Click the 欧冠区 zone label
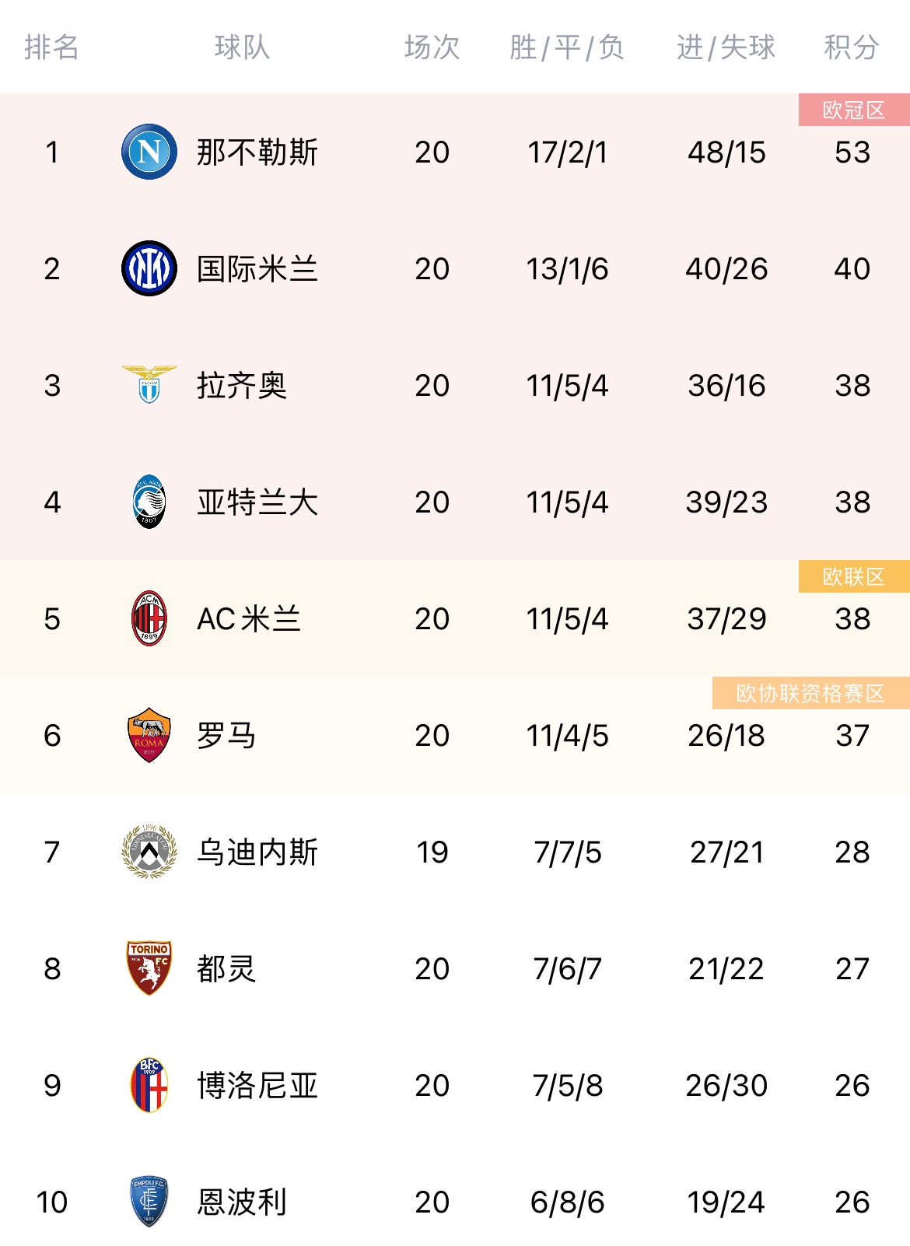Image resolution: width=910 pixels, height=1246 pixels. tap(854, 110)
